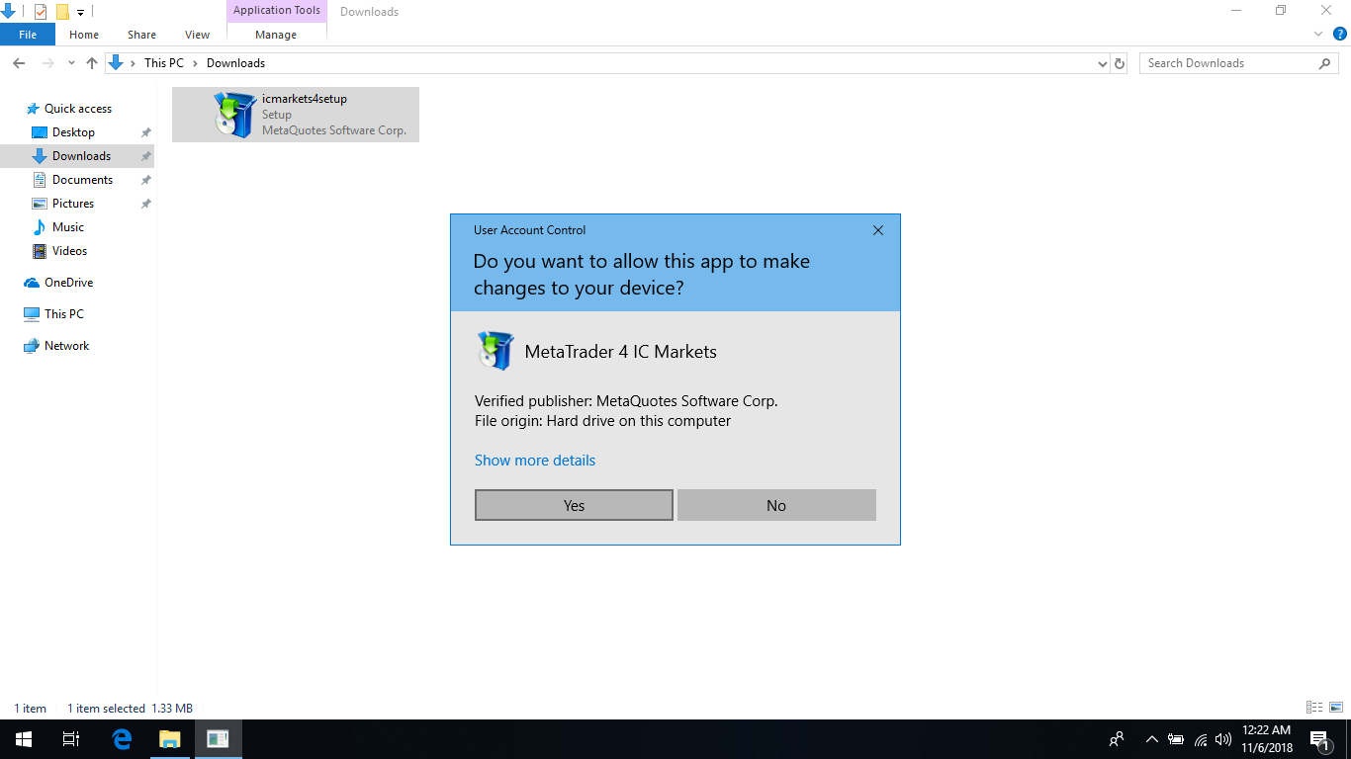The height and width of the screenshot is (759, 1351).
Task: Open Action Center notifications
Action: pos(1320,739)
